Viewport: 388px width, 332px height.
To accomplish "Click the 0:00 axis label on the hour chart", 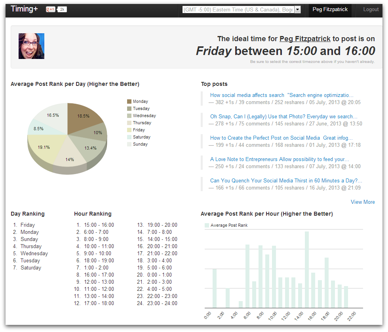I will pyautogui.click(x=207, y=315).
